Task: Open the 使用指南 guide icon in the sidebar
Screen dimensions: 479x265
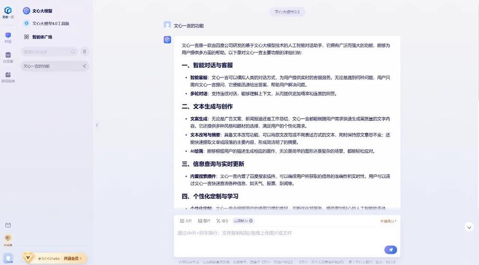Action: pyautogui.click(x=8, y=77)
